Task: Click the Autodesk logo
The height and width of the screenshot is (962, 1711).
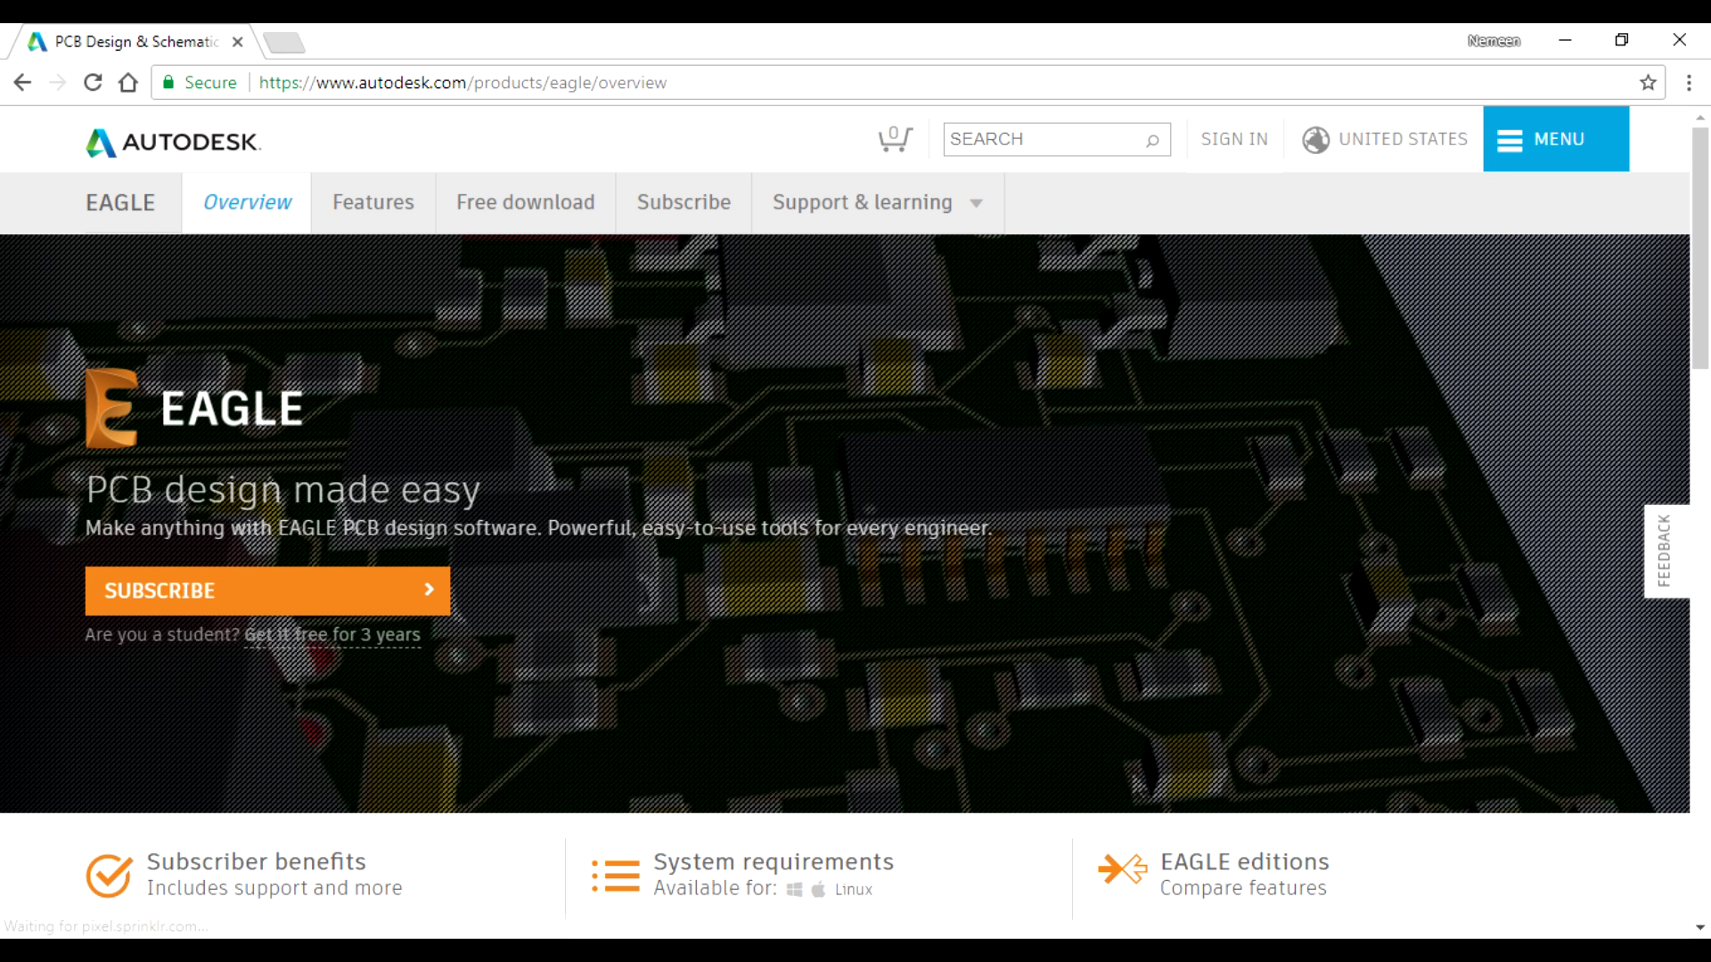Action: (173, 143)
